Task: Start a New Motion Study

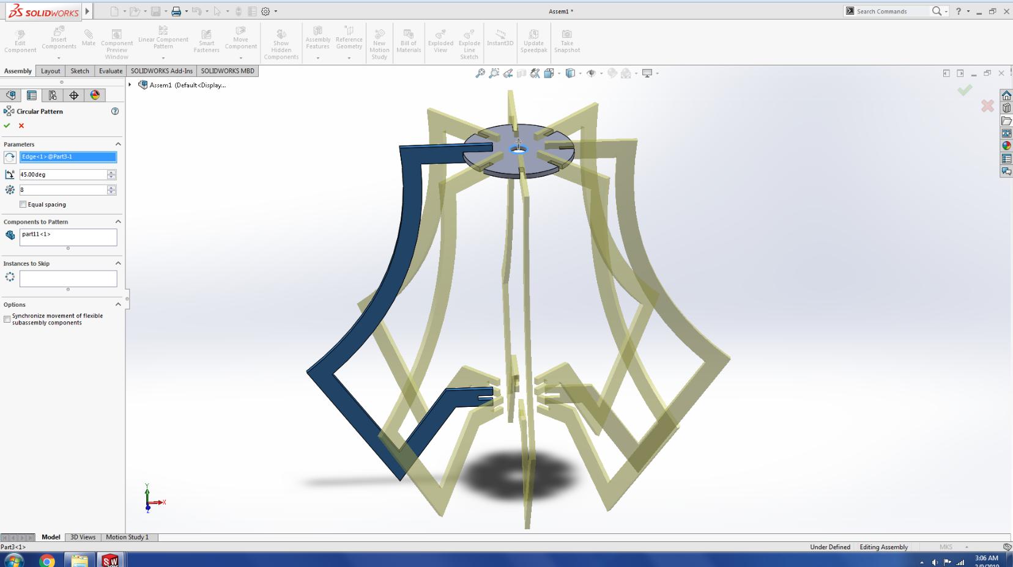Action: 379,44
